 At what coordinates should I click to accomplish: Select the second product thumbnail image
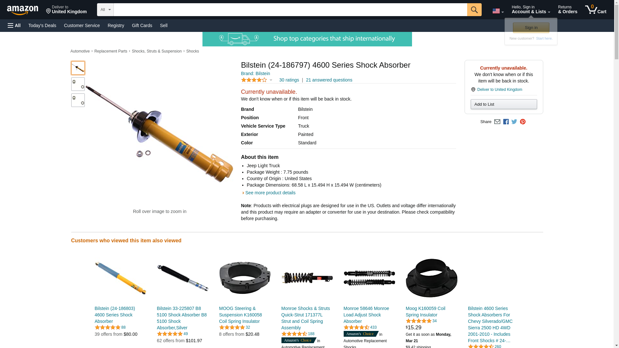[x=78, y=84]
